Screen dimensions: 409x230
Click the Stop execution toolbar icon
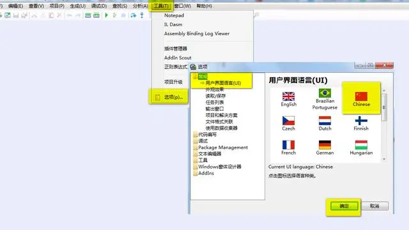(123, 15)
